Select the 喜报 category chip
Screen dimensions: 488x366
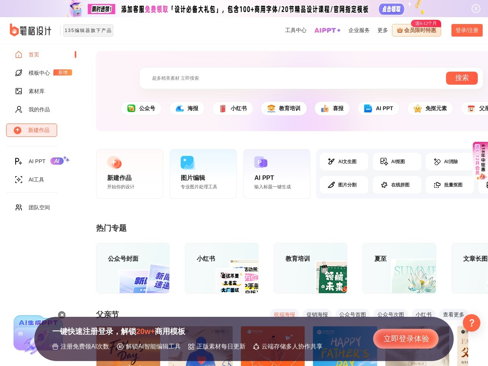tap(332, 108)
